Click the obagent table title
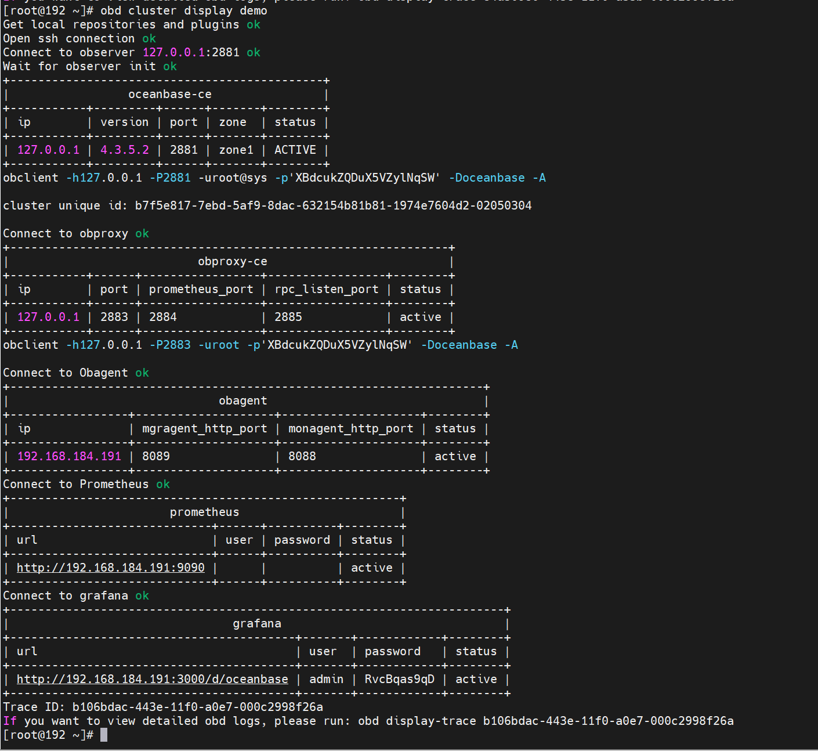The height and width of the screenshot is (751, 818). (243, 400)
